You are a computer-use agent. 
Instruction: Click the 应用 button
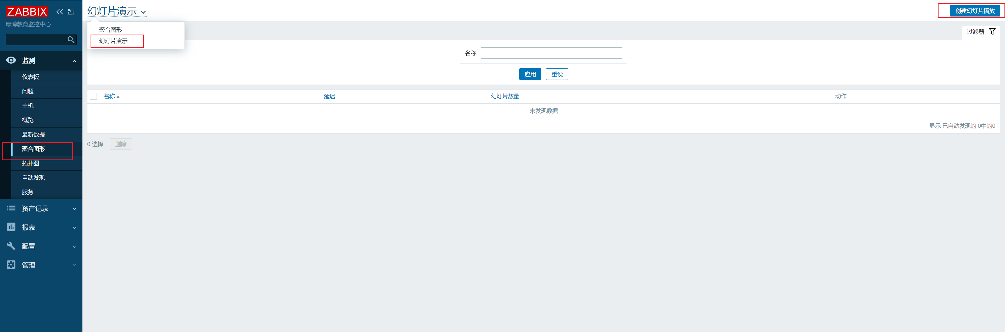pos(530,74)
